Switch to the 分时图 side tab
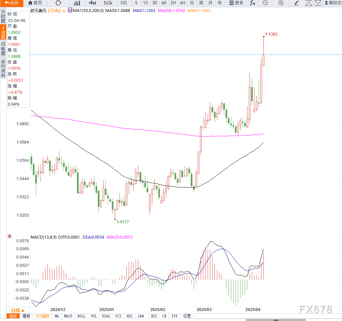This screenshot has width=342, height=321. coord(3,16)
